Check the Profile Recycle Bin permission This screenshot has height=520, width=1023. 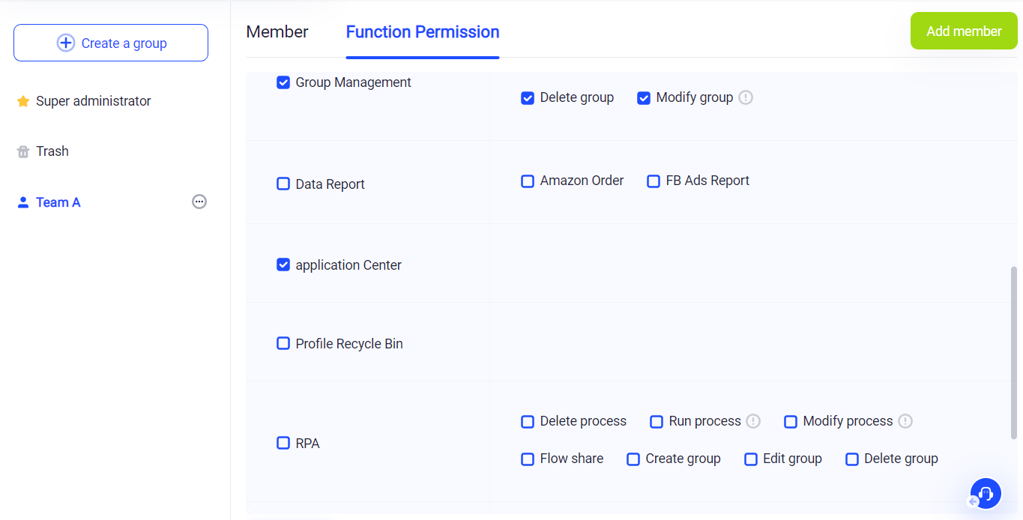[x=283, y=343]
